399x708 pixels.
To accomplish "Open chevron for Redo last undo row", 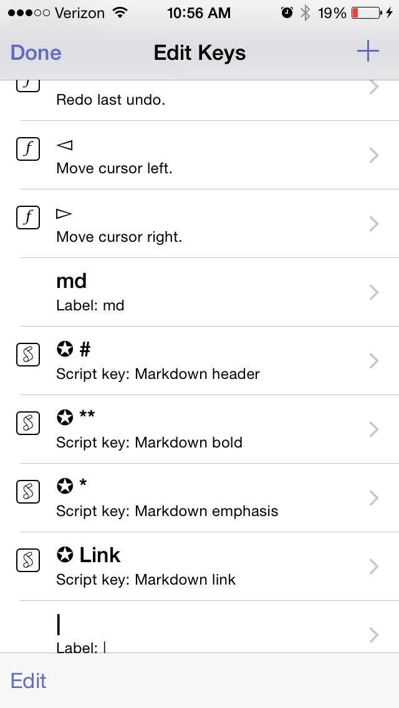I will point(374,88).
